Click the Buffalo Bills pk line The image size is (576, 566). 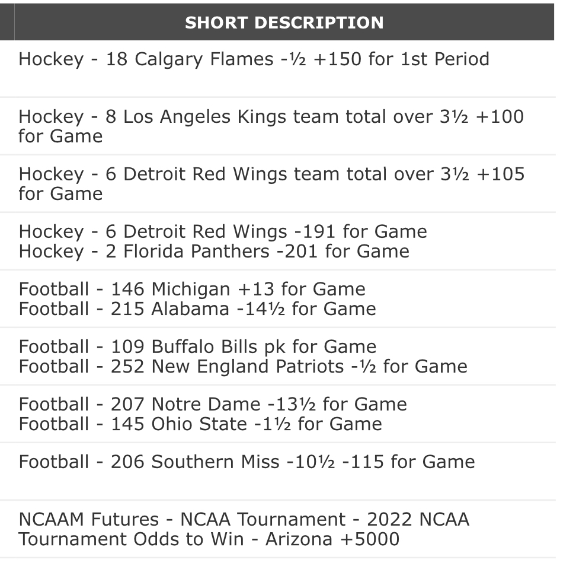197,346
